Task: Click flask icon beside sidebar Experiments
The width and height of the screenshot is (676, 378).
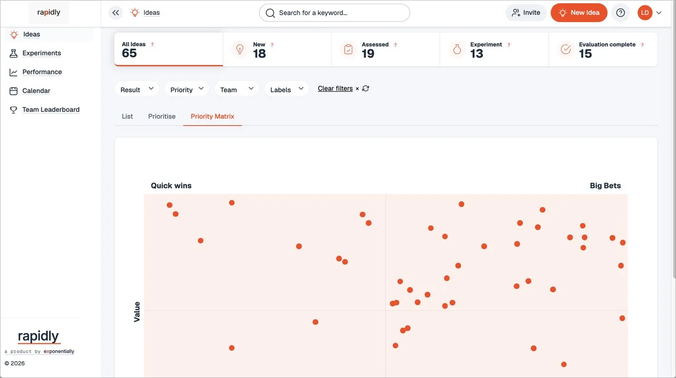Action: click(14, 53)
